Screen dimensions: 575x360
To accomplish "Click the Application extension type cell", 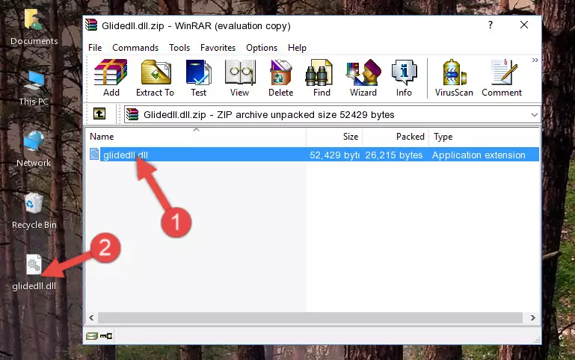I will (x=479, y=155).
